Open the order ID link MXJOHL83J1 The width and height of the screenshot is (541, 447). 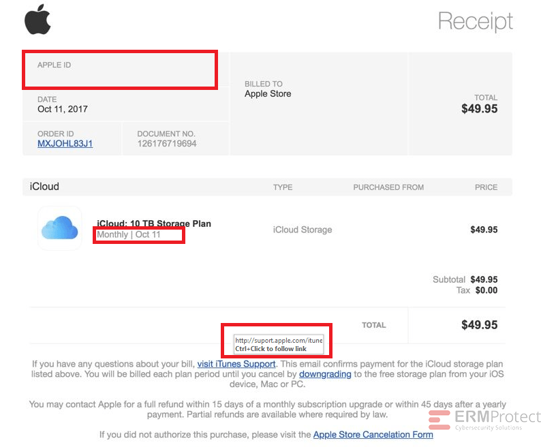(65, 144)
